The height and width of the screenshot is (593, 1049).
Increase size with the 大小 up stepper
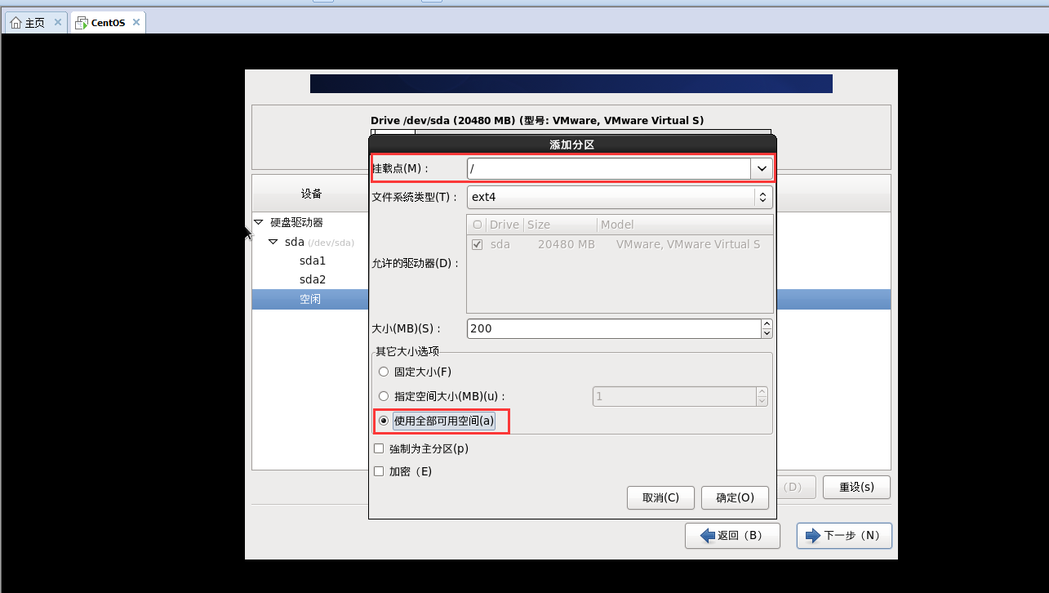[766, 323]
